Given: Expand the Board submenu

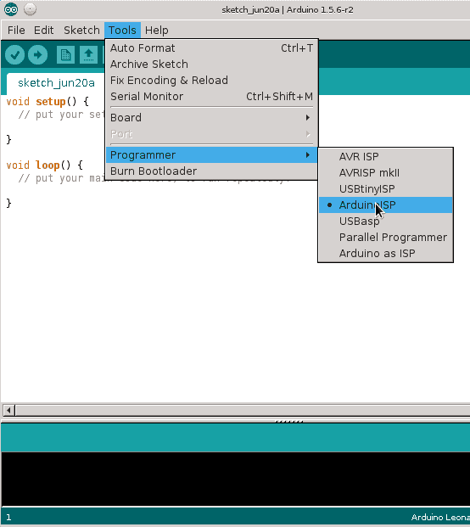Looking at the screenshot, I should (211, 118).
